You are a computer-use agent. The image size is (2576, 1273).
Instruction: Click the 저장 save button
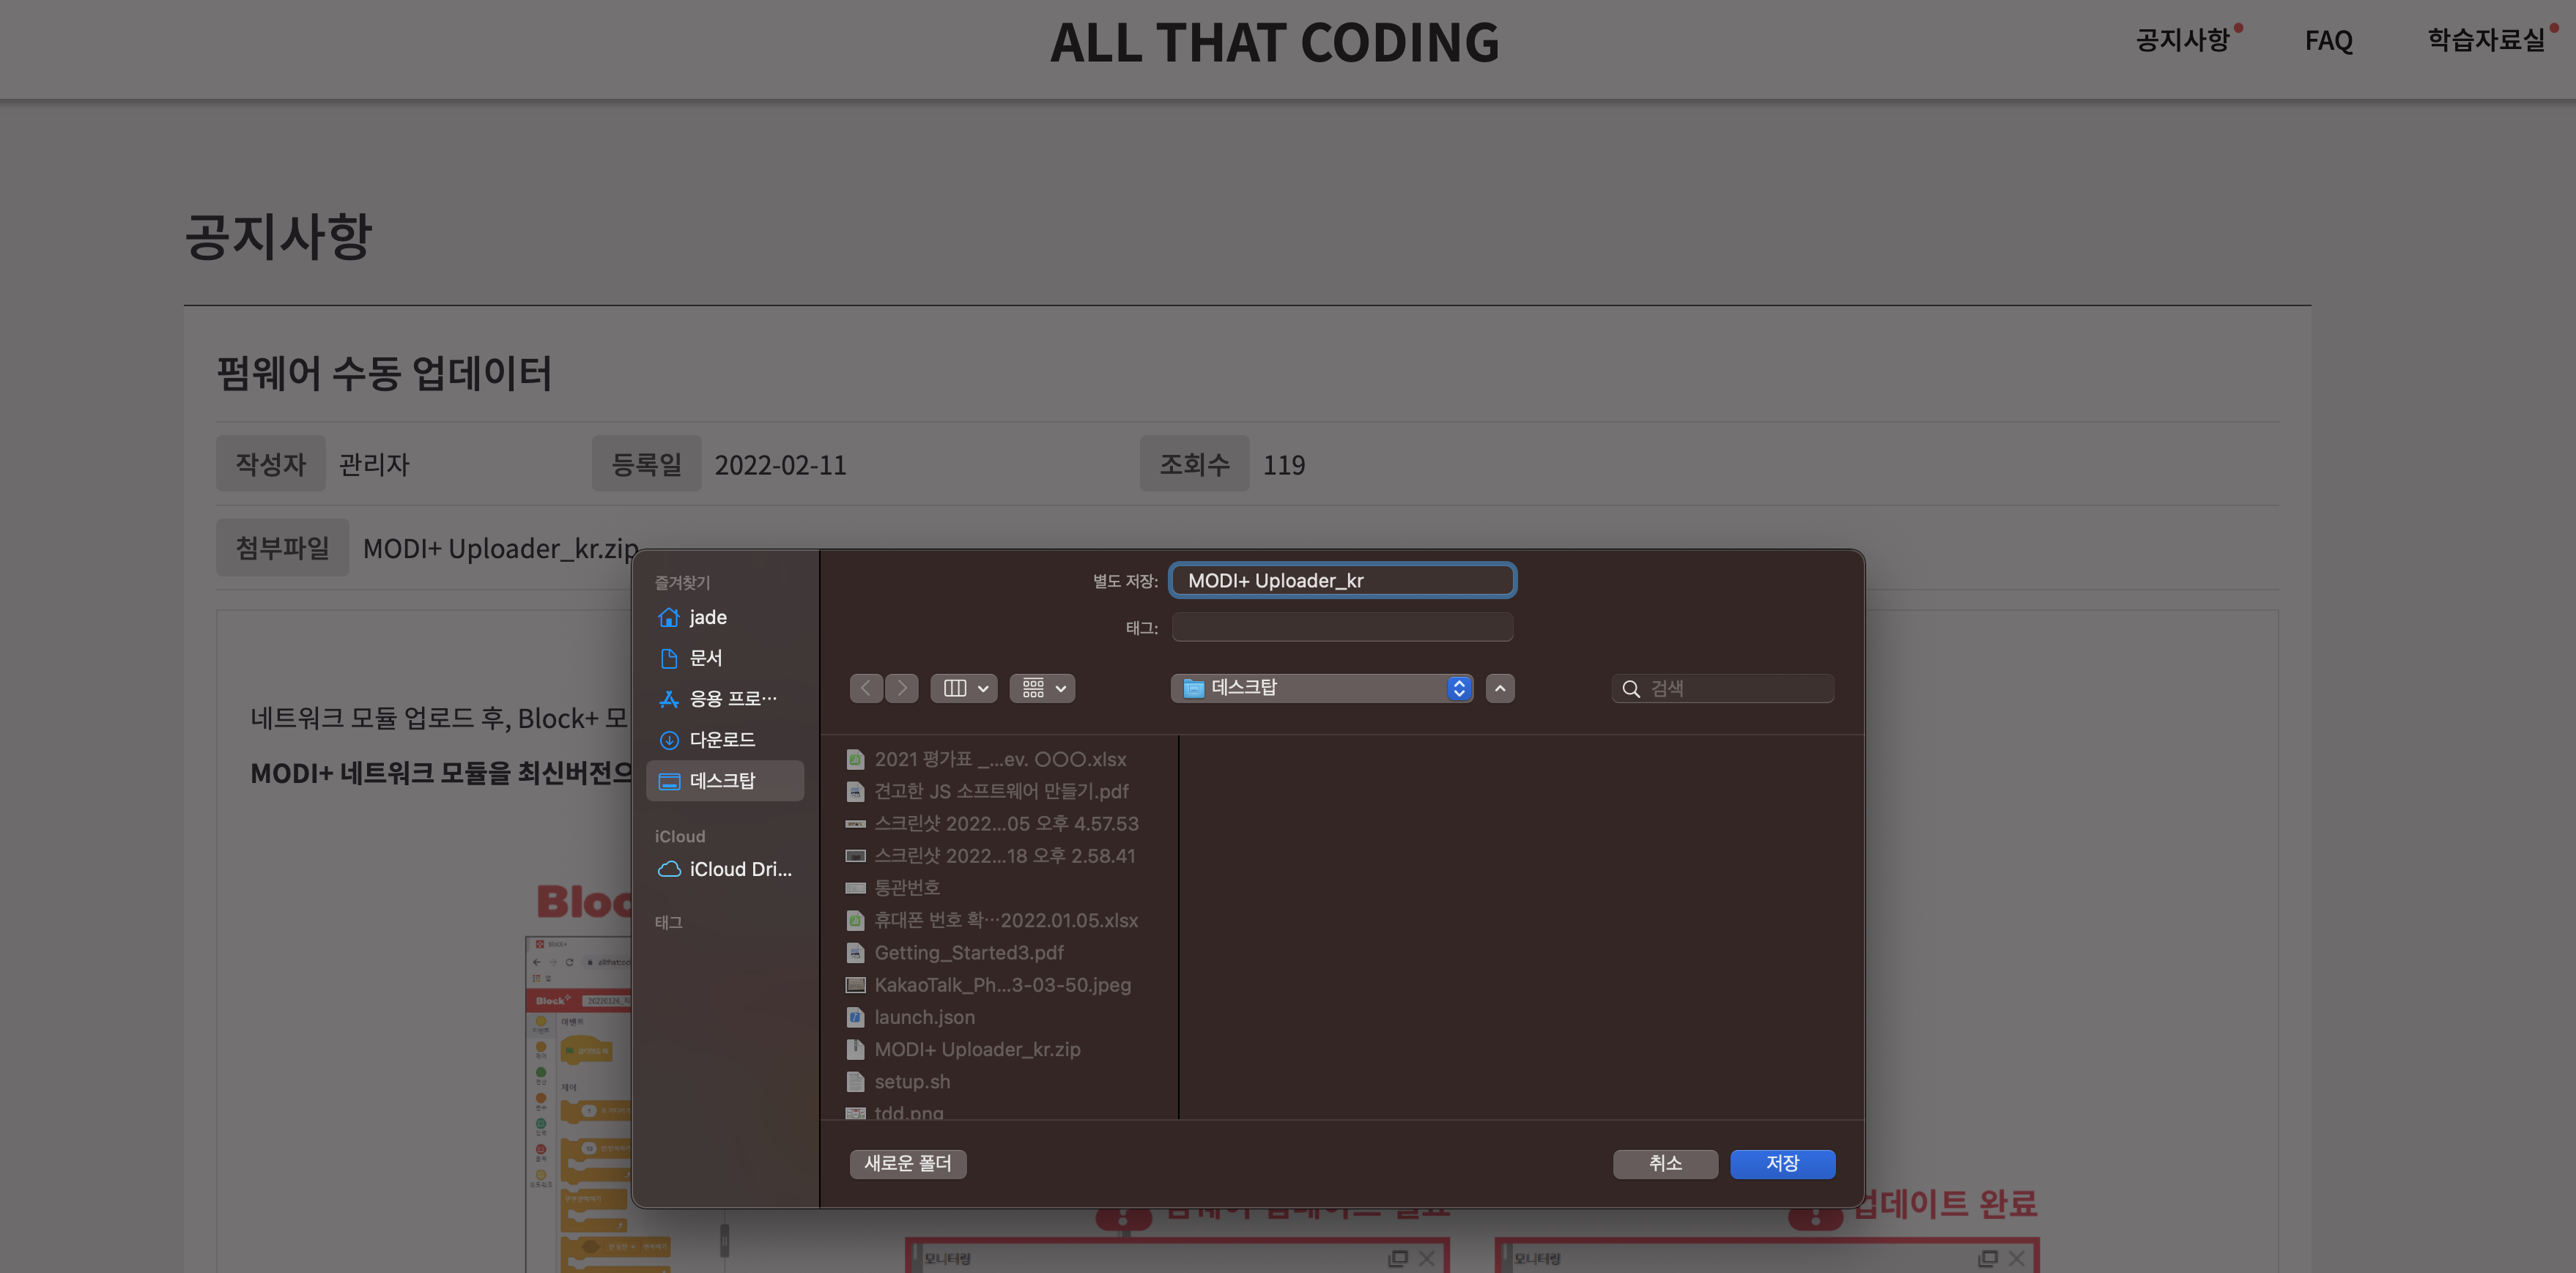point(1782,1164)
